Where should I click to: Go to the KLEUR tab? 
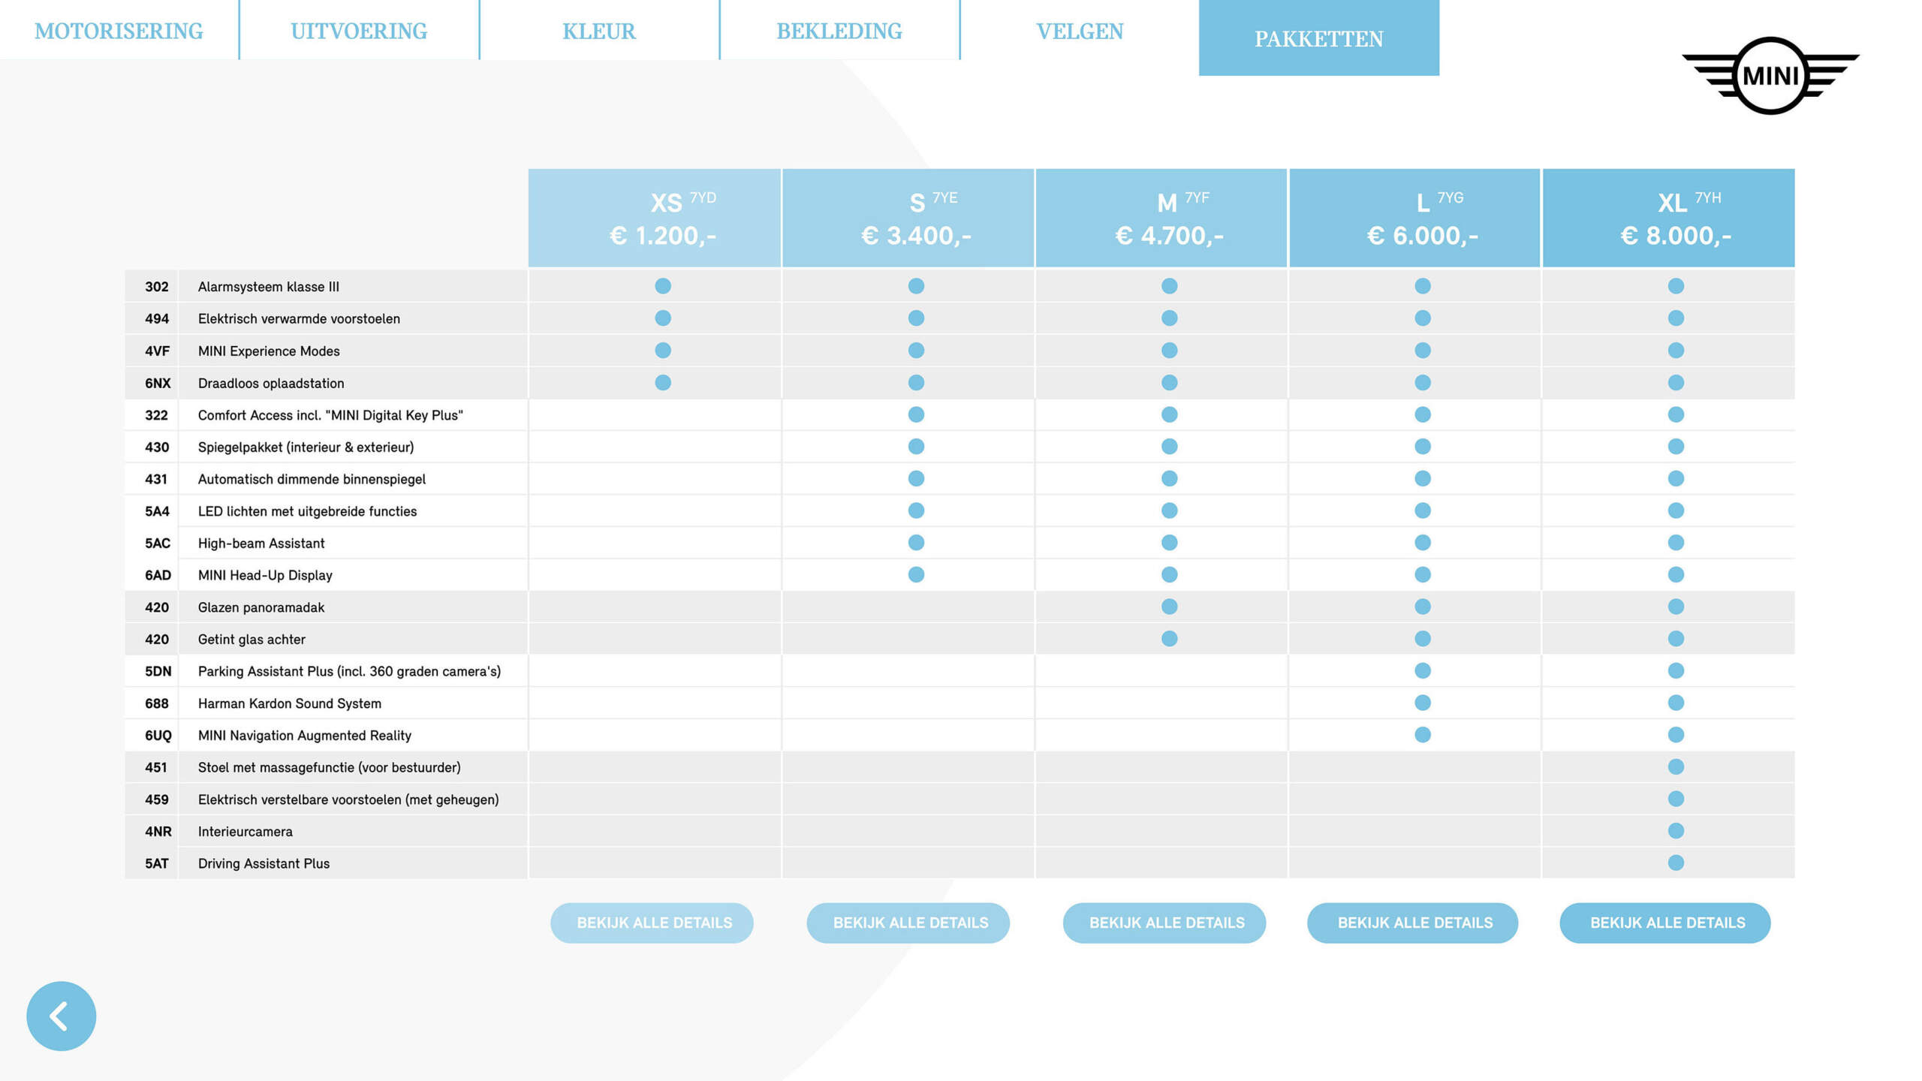click(599, 31)
